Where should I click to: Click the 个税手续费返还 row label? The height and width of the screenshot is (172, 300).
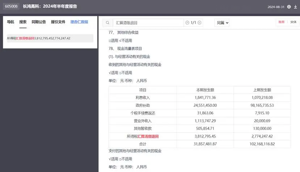[x=143, y=113]
